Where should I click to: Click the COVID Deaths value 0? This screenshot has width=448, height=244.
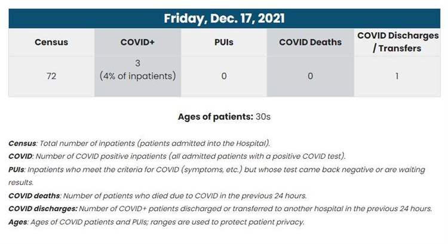[310, 76]
